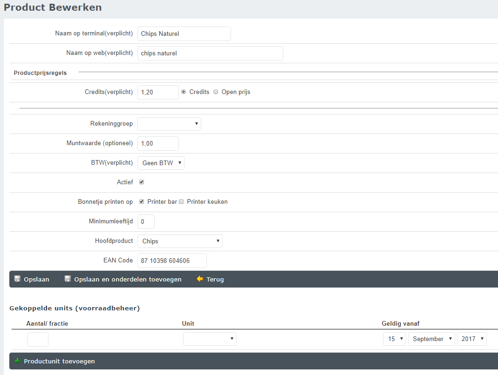Change the month dropdown showing September

431,339
